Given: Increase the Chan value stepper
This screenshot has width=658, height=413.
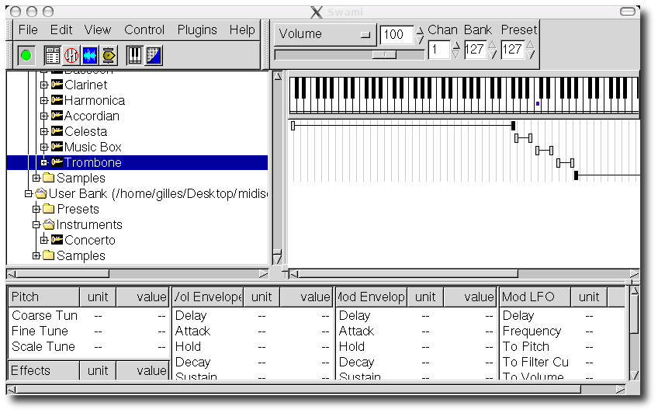Looking at the screenshot, I should 456,45.
